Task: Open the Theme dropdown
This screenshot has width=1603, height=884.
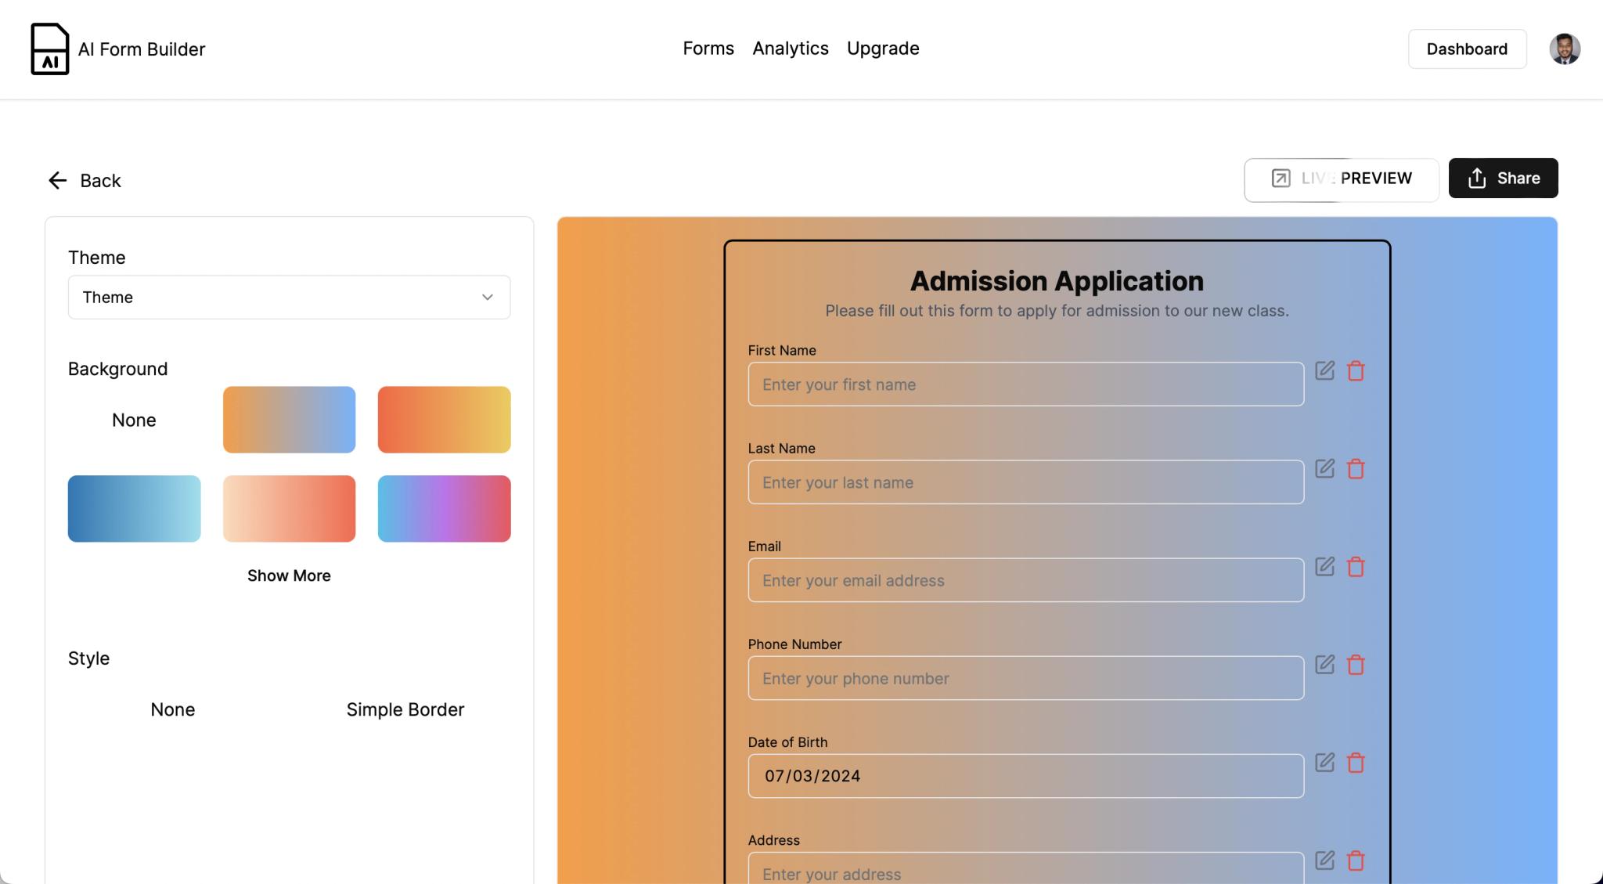Action: pos(289,298)
